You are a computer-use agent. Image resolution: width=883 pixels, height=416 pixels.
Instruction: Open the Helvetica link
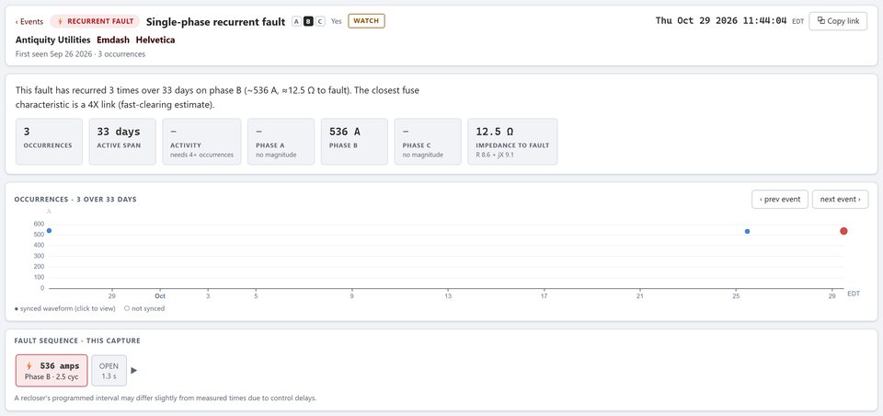pos(155,40)
